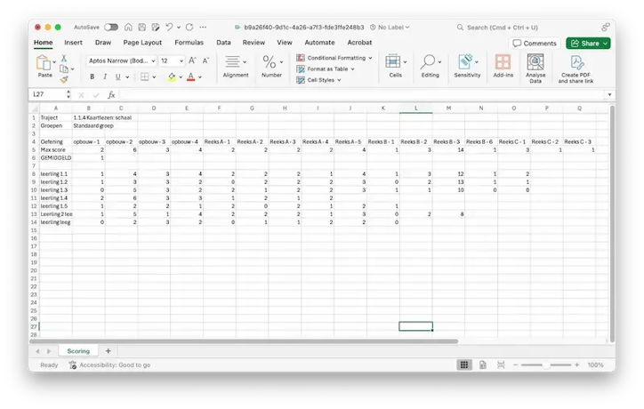
Task: Click the Name Box showing L27
Action: (48, 94)
